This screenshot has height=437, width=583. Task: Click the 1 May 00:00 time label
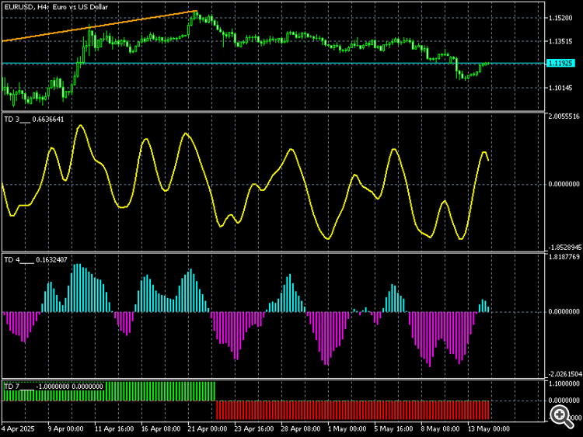pyautogui.click(x=347, y=428)
